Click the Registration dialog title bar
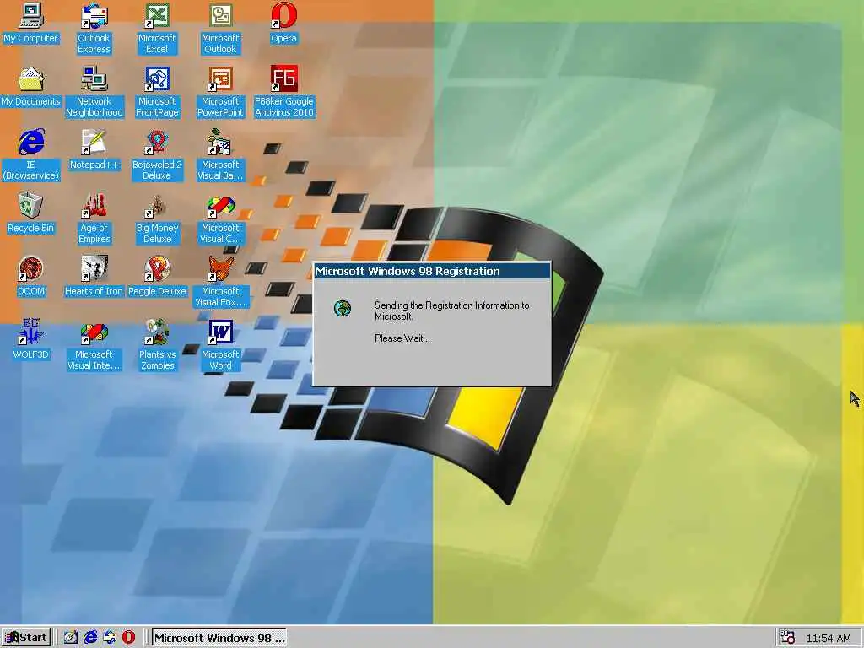Viewport: 864px width, 648px height. coord(432,271)
